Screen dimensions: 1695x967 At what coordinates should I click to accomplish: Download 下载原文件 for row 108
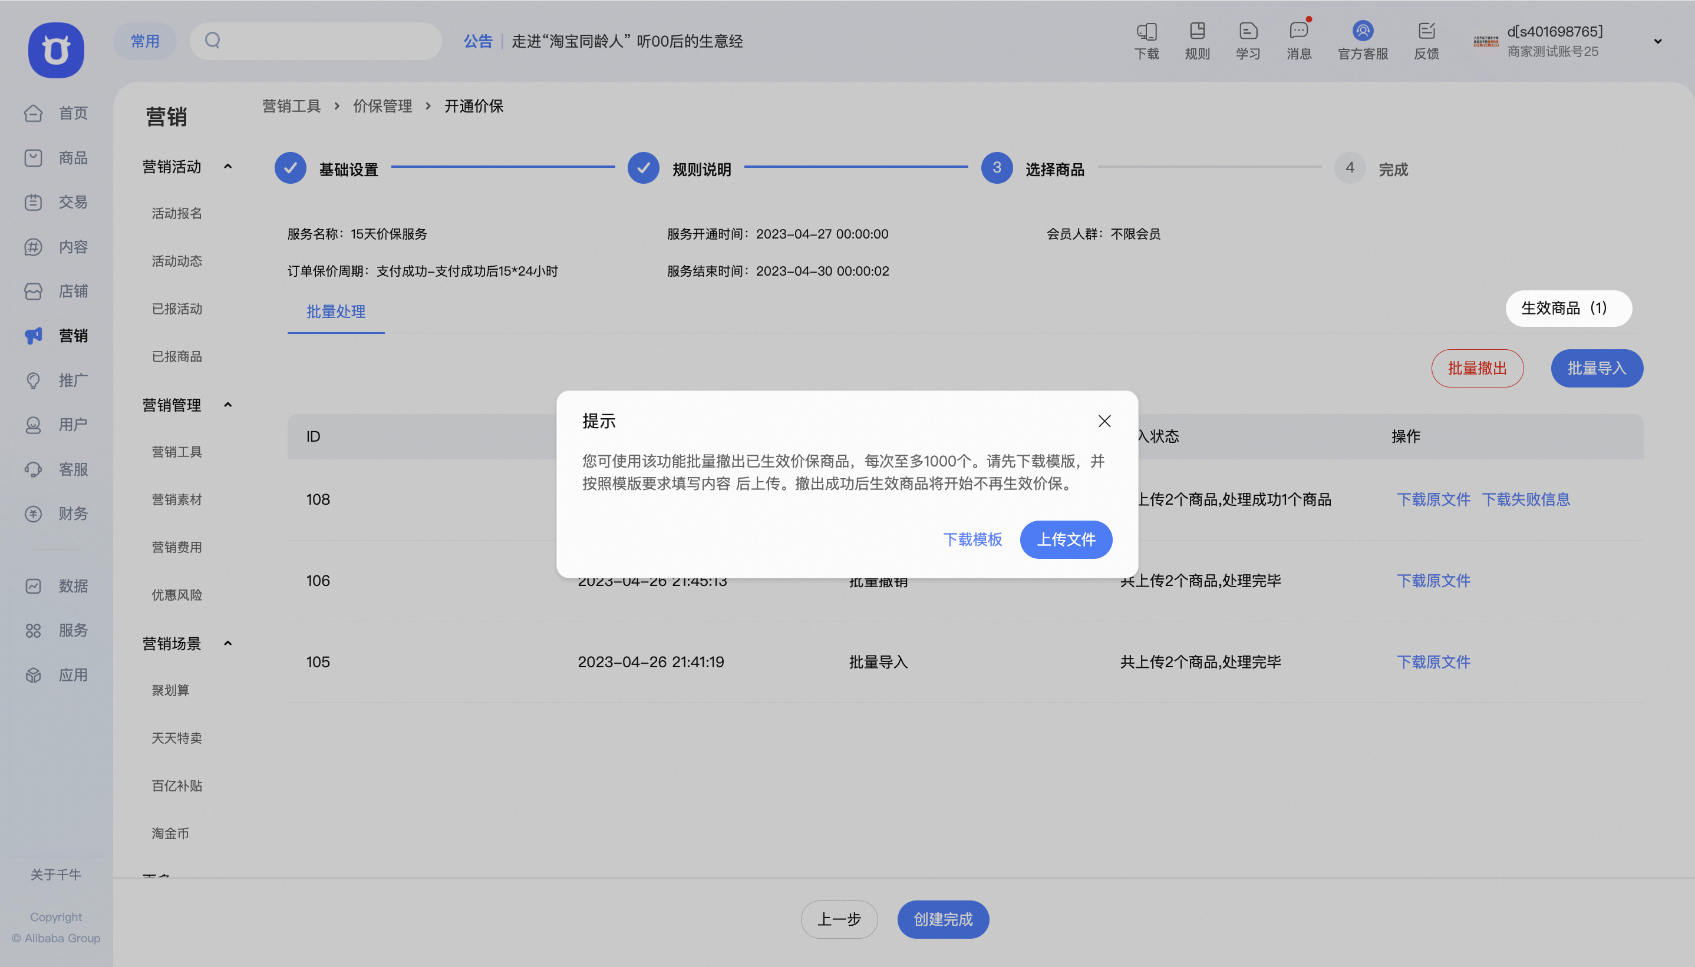tap(1433, 499)
